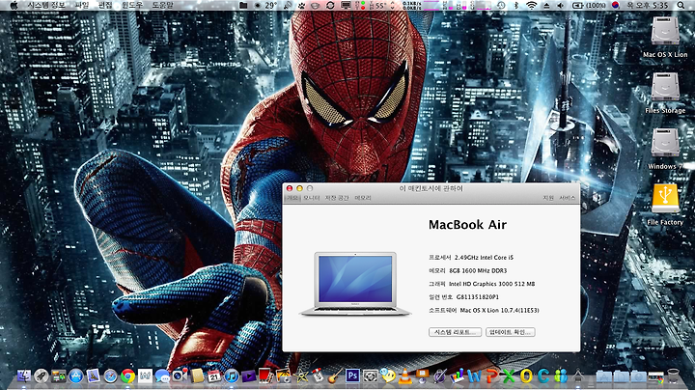Open Microsoft Outlook O icon

[526, 376]
